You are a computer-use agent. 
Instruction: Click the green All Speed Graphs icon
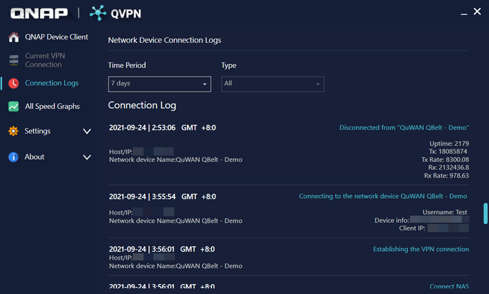pyautogui.click(x=14, y=107)
